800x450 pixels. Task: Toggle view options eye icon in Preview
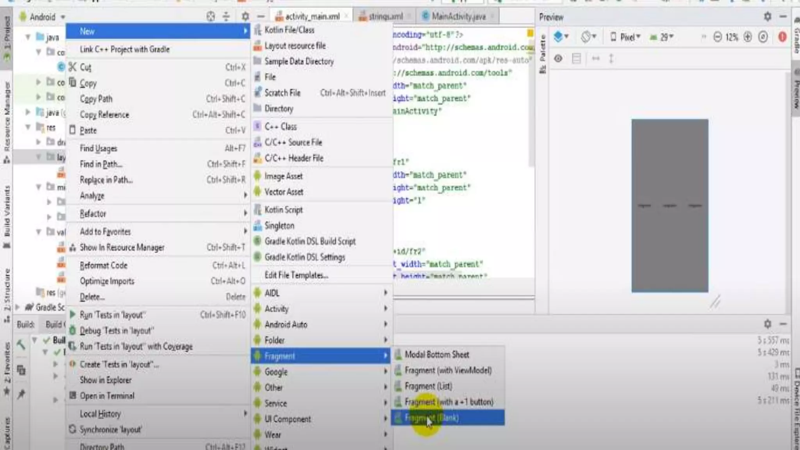(558, 59)
